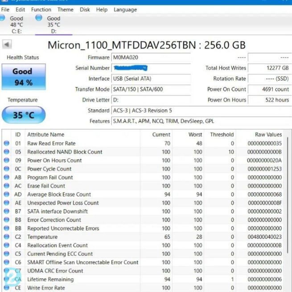Viewport: 292px width, 292px height.
Task: Click the Interface field USB (Serial ATA)
Action: click(x=151, y=78)
